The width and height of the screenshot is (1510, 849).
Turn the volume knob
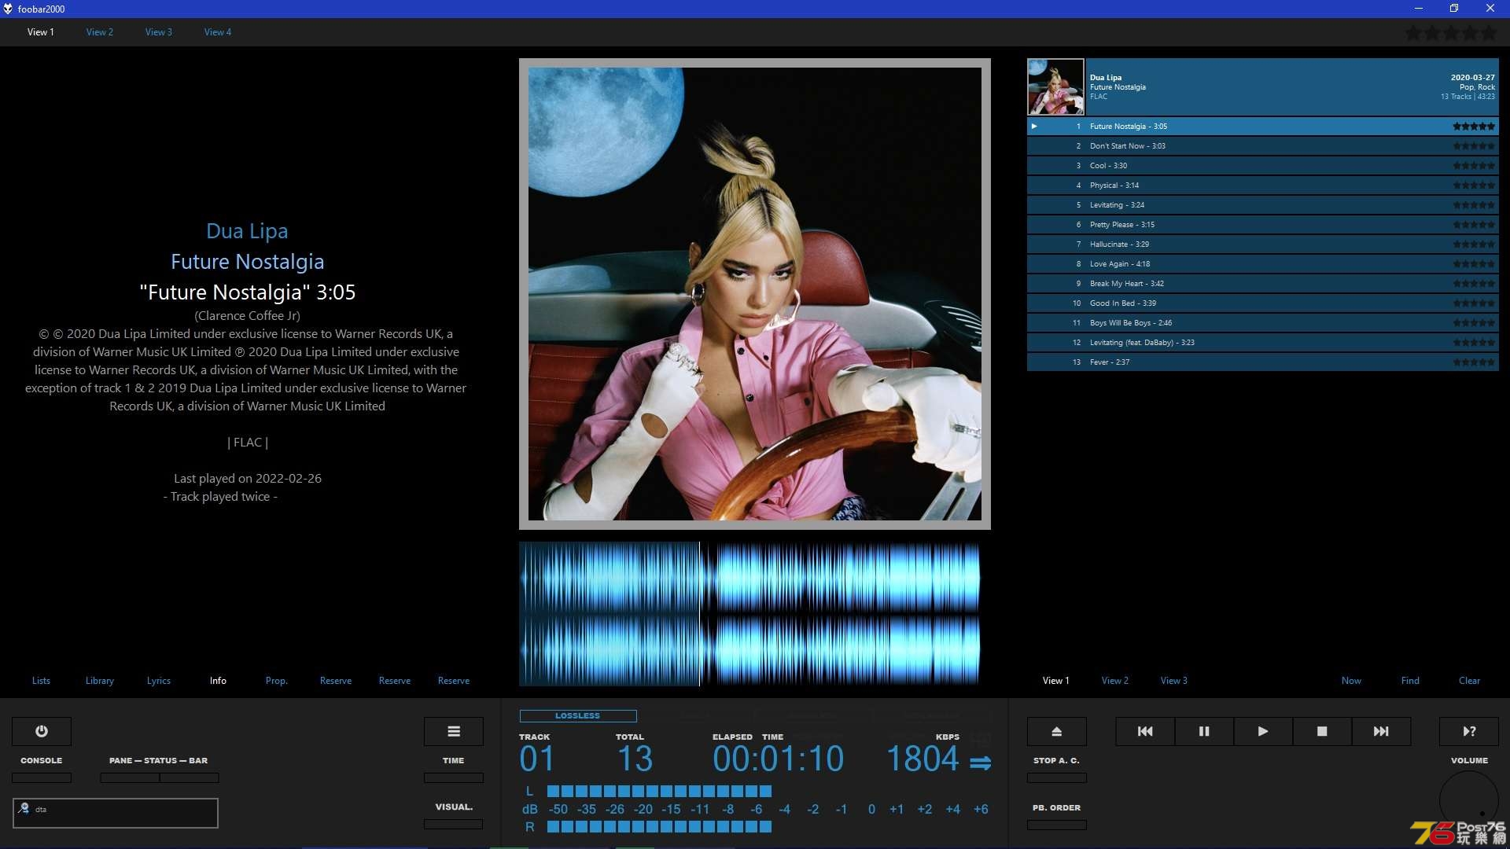(1469, 800)
